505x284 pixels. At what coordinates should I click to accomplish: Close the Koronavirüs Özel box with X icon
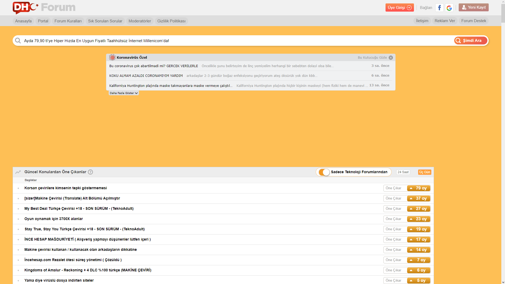(391, 58)
